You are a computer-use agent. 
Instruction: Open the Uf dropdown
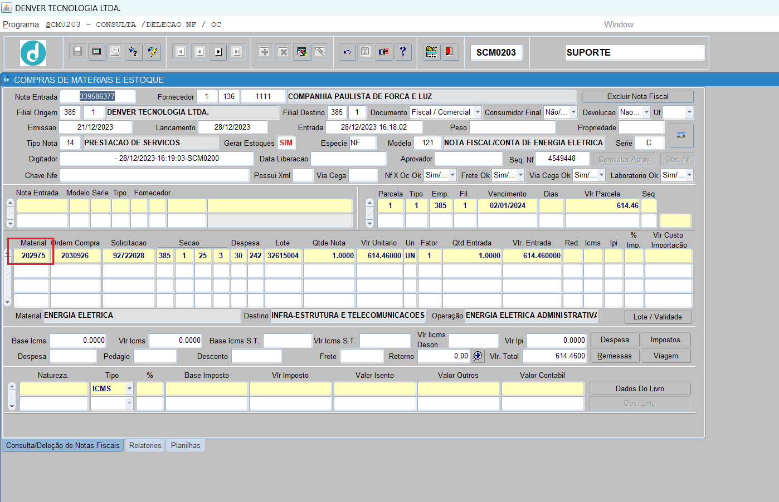[689, 112]
